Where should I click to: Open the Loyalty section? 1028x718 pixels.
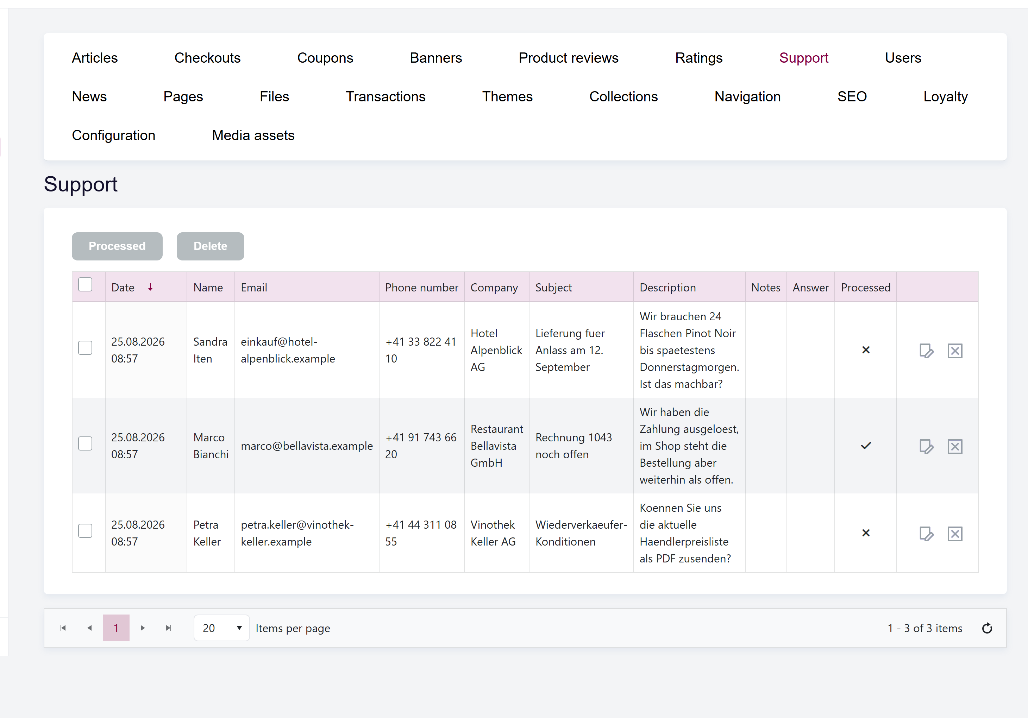pos(946,97)
